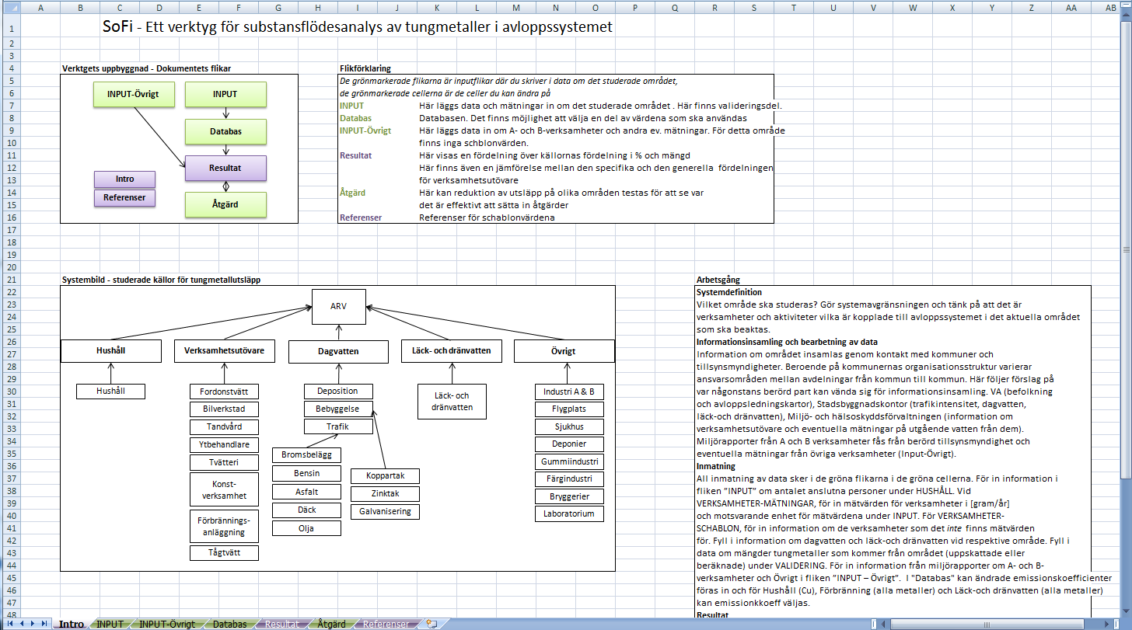Screen dimensions: 1132x630
Task: Open the Intro sheet tab
Action: pyautogui.click(x=72, y=624)
